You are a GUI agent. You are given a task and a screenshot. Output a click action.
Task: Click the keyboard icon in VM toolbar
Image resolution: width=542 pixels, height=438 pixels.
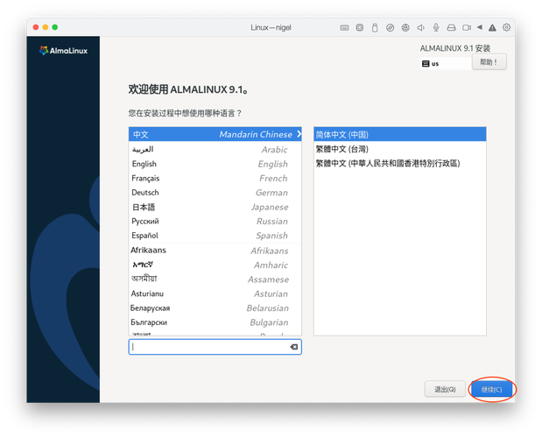pyautogui.click(x=344, y=28)
